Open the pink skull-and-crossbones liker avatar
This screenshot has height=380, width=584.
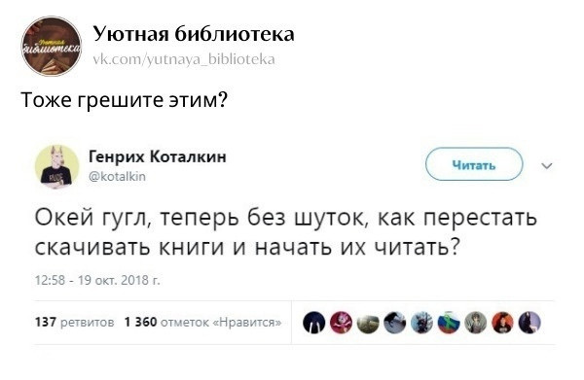pos(341,323)
